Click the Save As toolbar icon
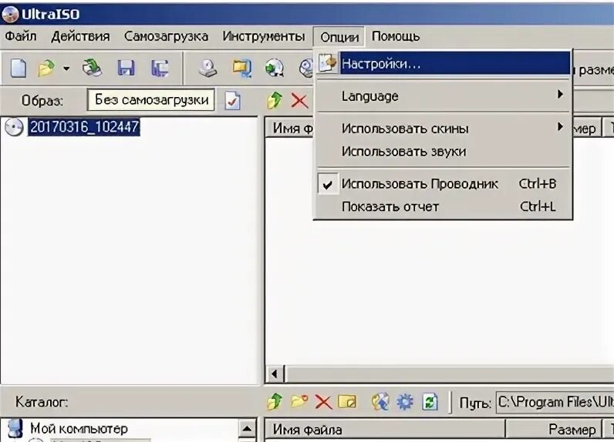Viewport: 614px width, 442px height. click(x=160, y=68)
